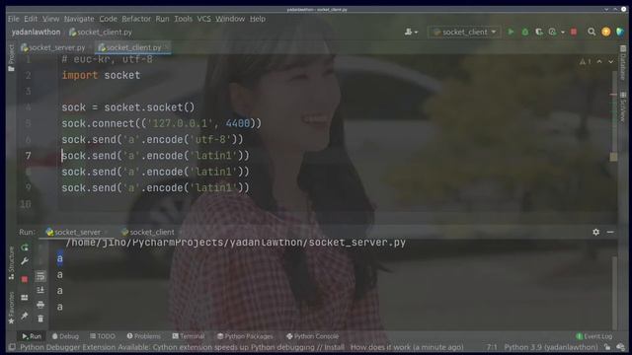This screenshot has height=355, width=632.
Task: Open Search Everywhere magnifier icon
Action: (592, 32)
